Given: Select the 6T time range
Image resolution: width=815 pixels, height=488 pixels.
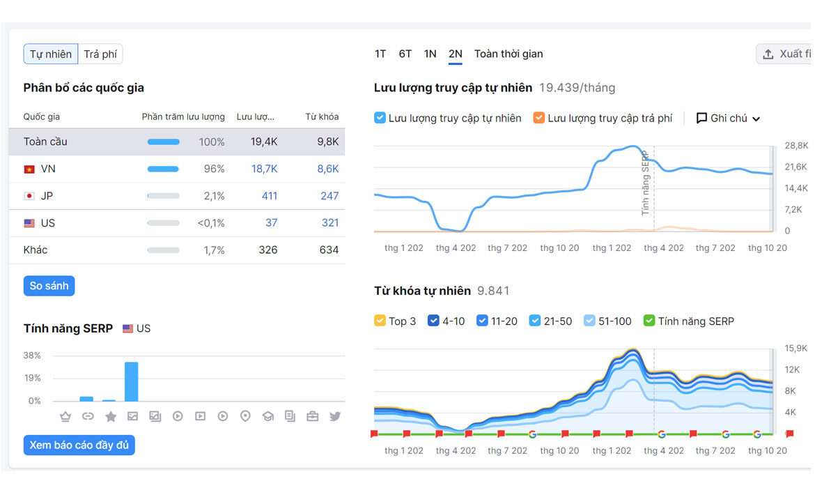Looking at the screenshot, I should [405, 54].
